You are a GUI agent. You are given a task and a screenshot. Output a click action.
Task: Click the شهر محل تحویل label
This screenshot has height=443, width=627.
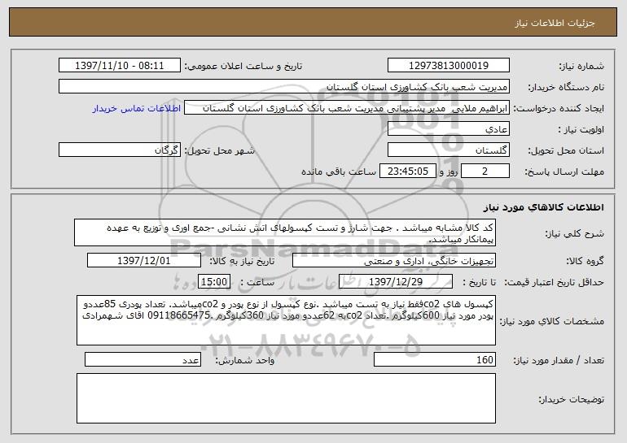[220, 151]
